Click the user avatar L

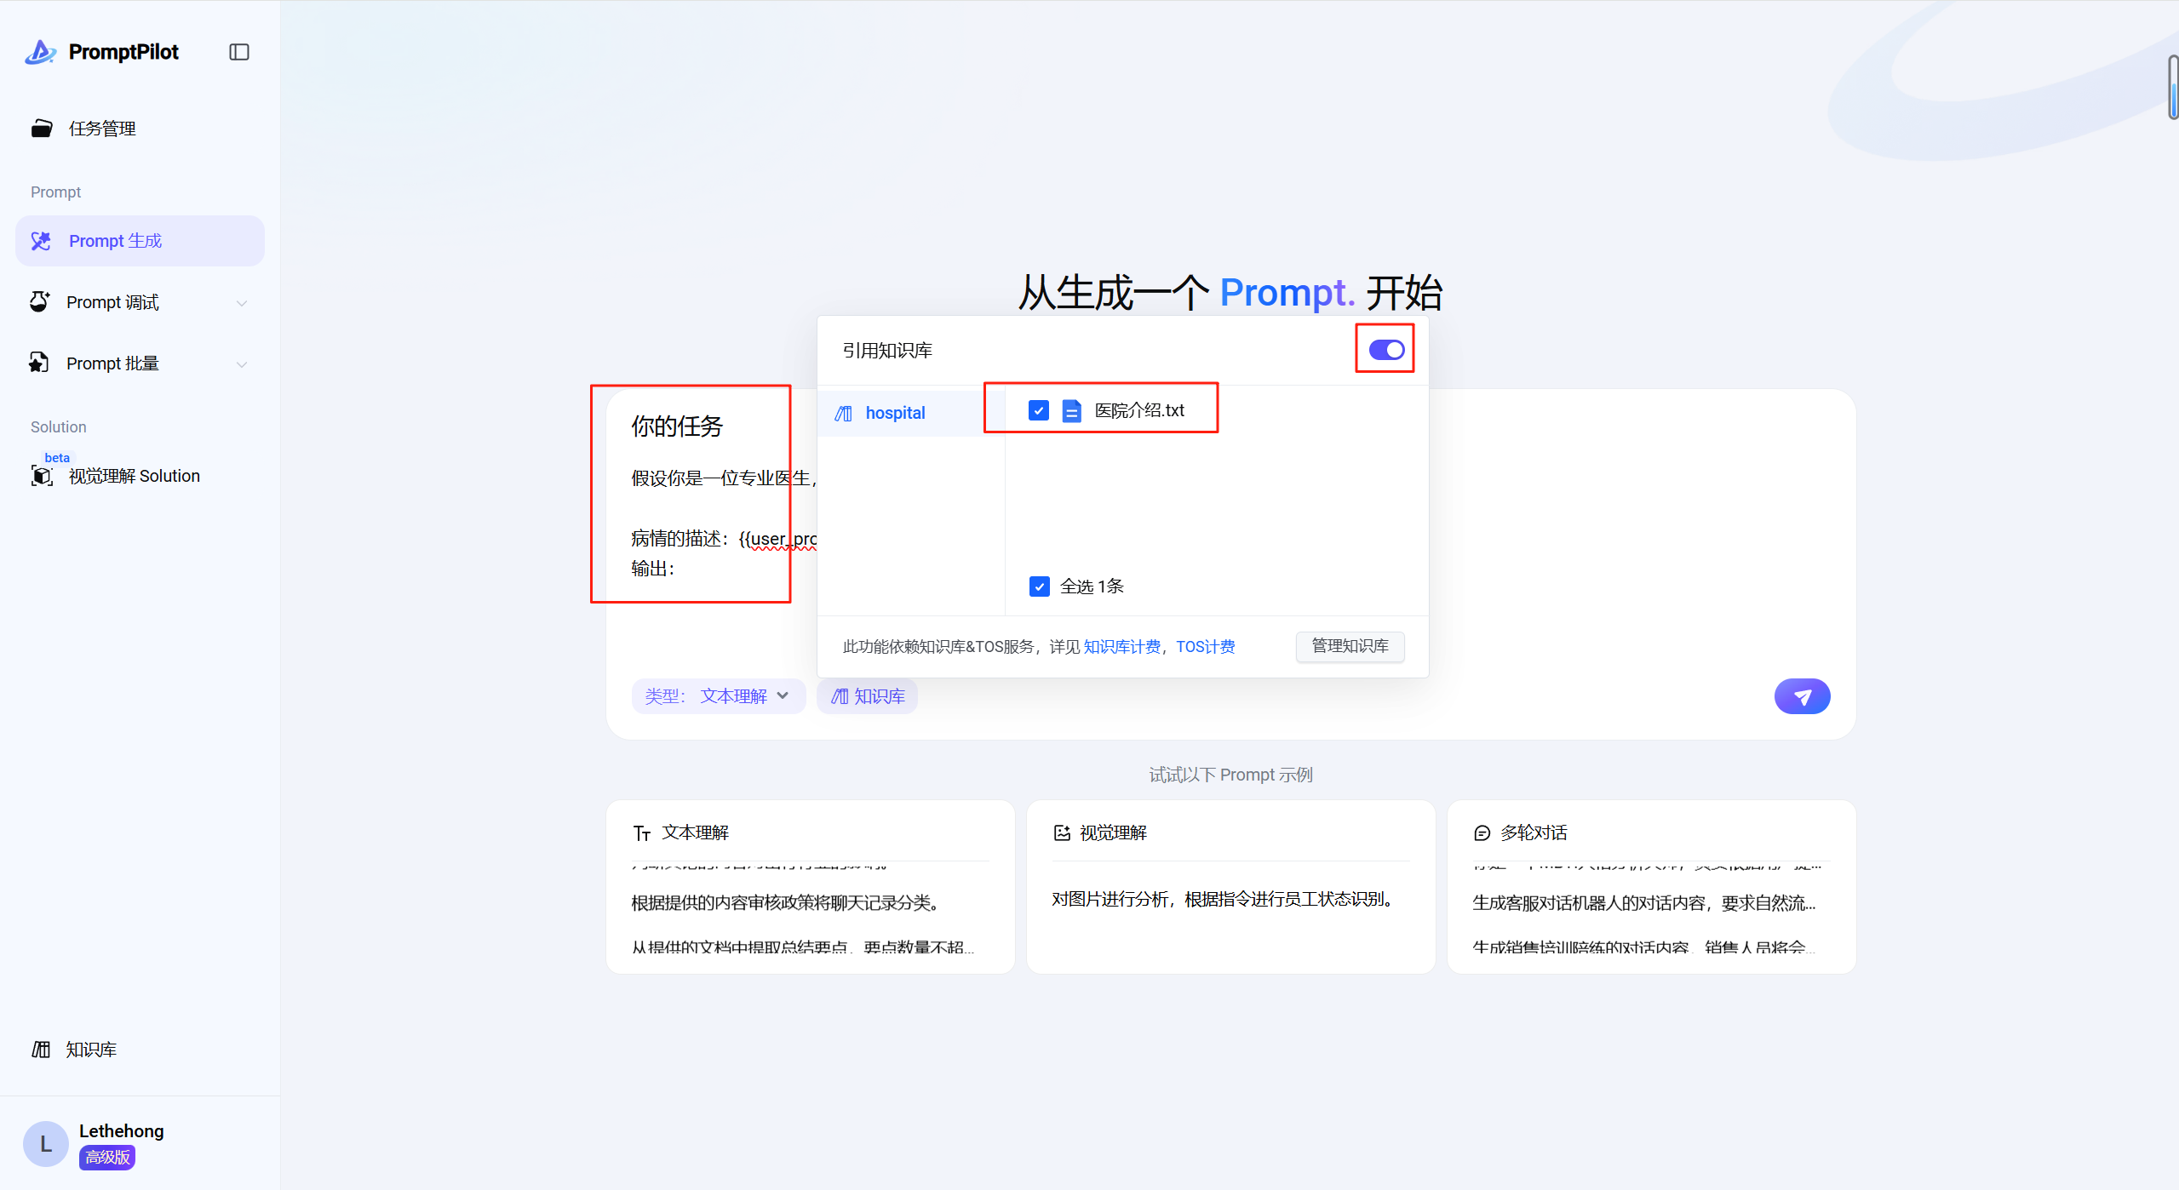point(45,1143)
